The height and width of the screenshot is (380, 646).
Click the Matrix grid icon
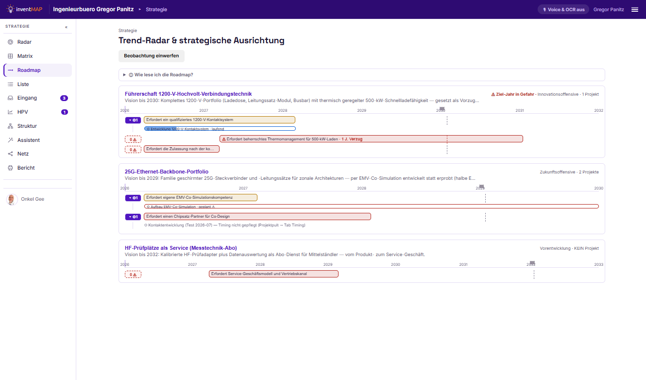(x=11, y=56)
